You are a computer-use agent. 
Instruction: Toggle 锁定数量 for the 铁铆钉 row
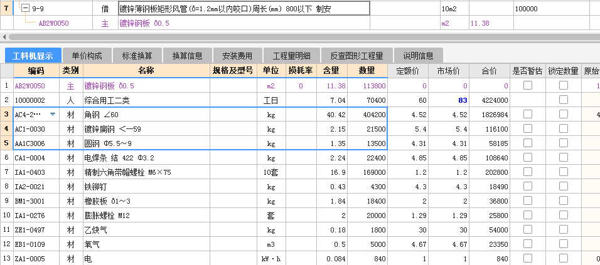pos(563,186)
